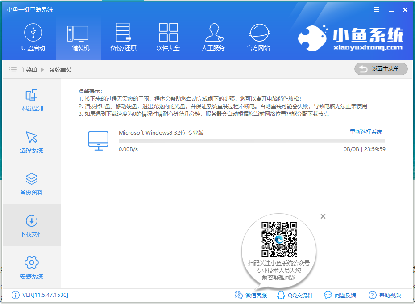Click the 0.00B/s download speed

129,149
